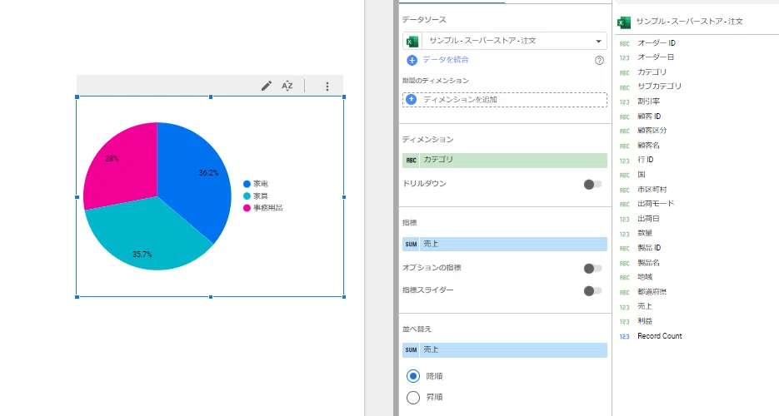This screenshot has height=416, width=779.
Task: Click the 123 icon next to 数量
Action: point(625,234)
